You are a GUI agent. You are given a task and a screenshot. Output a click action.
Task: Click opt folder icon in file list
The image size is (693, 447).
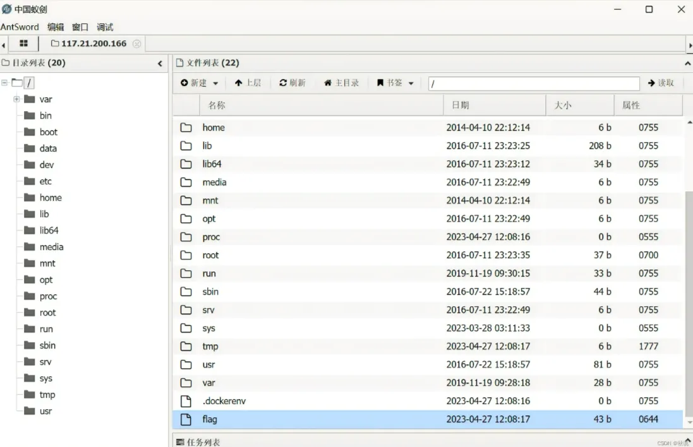pos(186,218)
